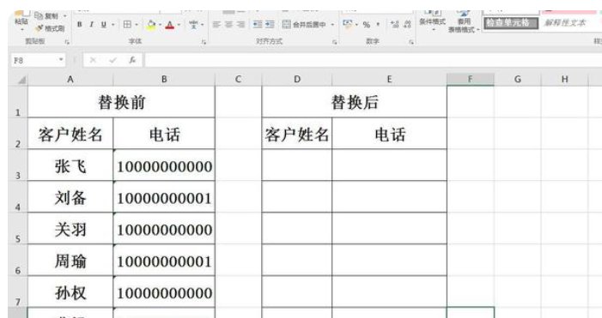Open Conditional Formatting (条件格式)
Screen dimensions: 602x318
coord(433,20)
